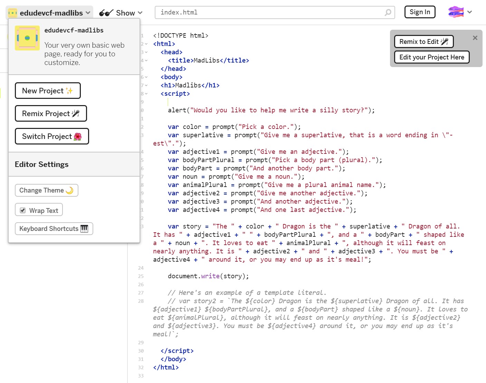Collapse the head tag fold arrow on line 3
Viewport: 486px width, 383px height.
[x=146, y=52]
